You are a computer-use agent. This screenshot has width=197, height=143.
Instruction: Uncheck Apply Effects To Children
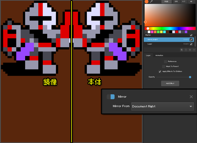(160, 71)
